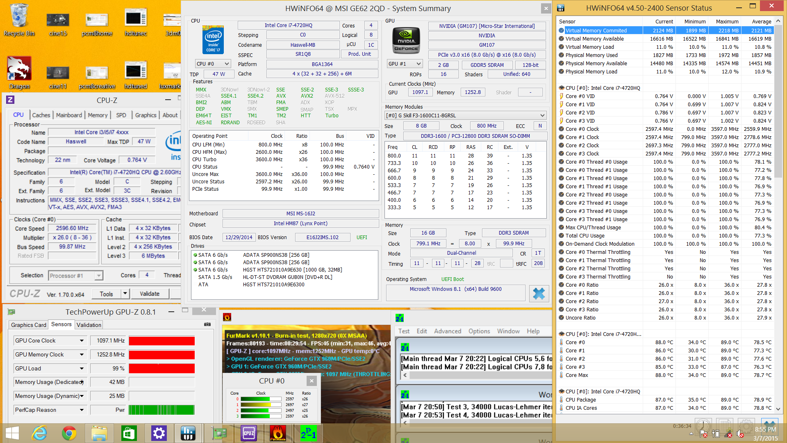Switch to CPU-Z via taskbar icon
This screenshot has width=787, height=443.
coord(249,433)
